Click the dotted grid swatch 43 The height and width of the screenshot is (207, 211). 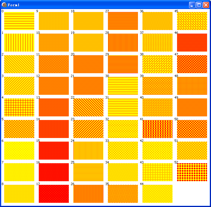click(157, 172)
